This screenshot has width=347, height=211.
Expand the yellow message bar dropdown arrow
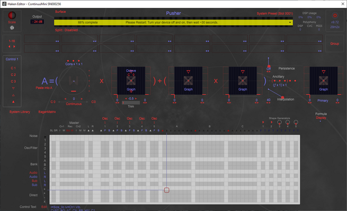(x=290, y=23)
